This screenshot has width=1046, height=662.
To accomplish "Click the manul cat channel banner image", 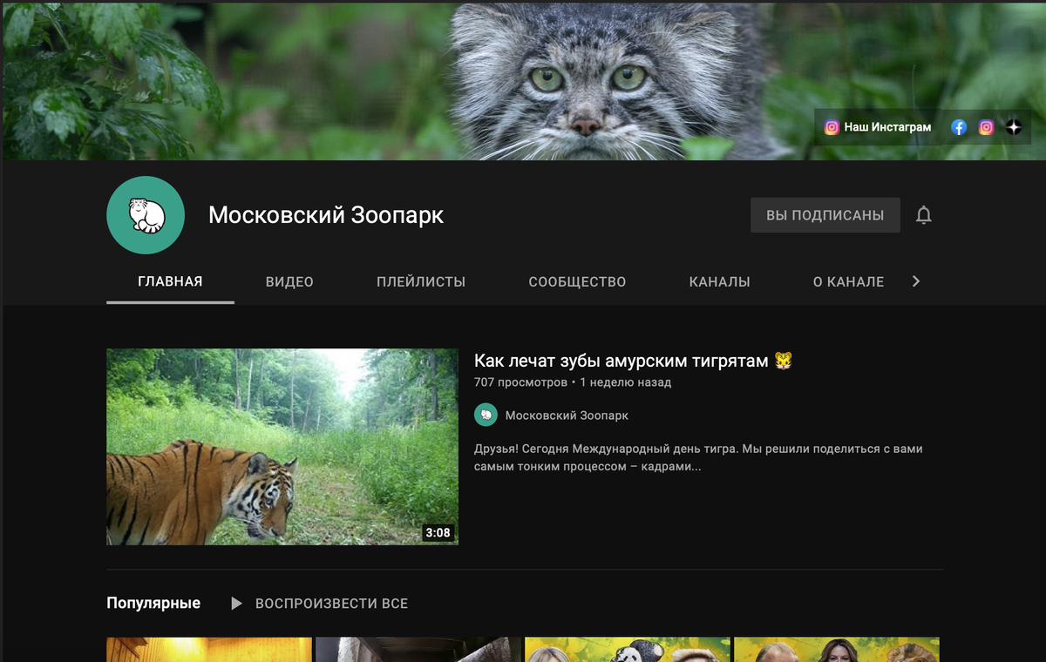I will point(523,80).
